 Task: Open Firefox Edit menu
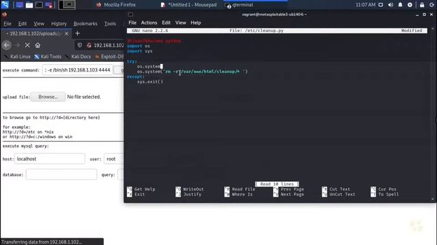(23, 24)
